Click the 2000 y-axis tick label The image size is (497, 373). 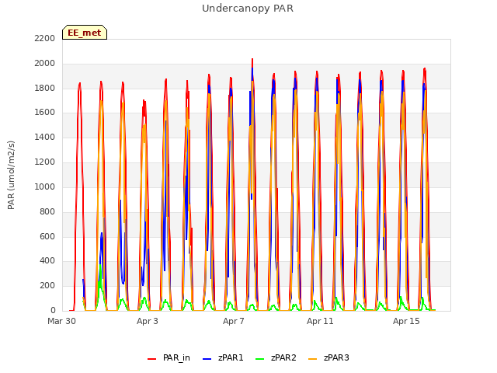coord(45,64)
